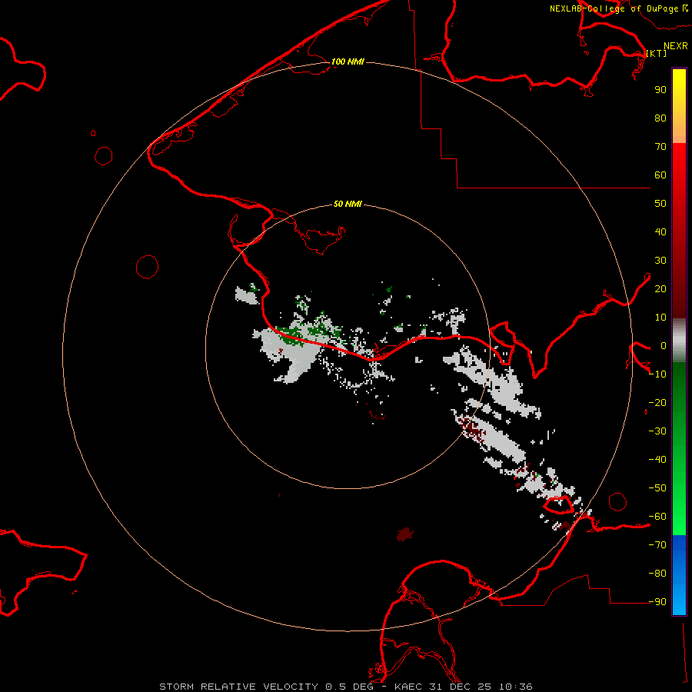
Task: Click the positive 20 scale label
Action: click(660, 288)
